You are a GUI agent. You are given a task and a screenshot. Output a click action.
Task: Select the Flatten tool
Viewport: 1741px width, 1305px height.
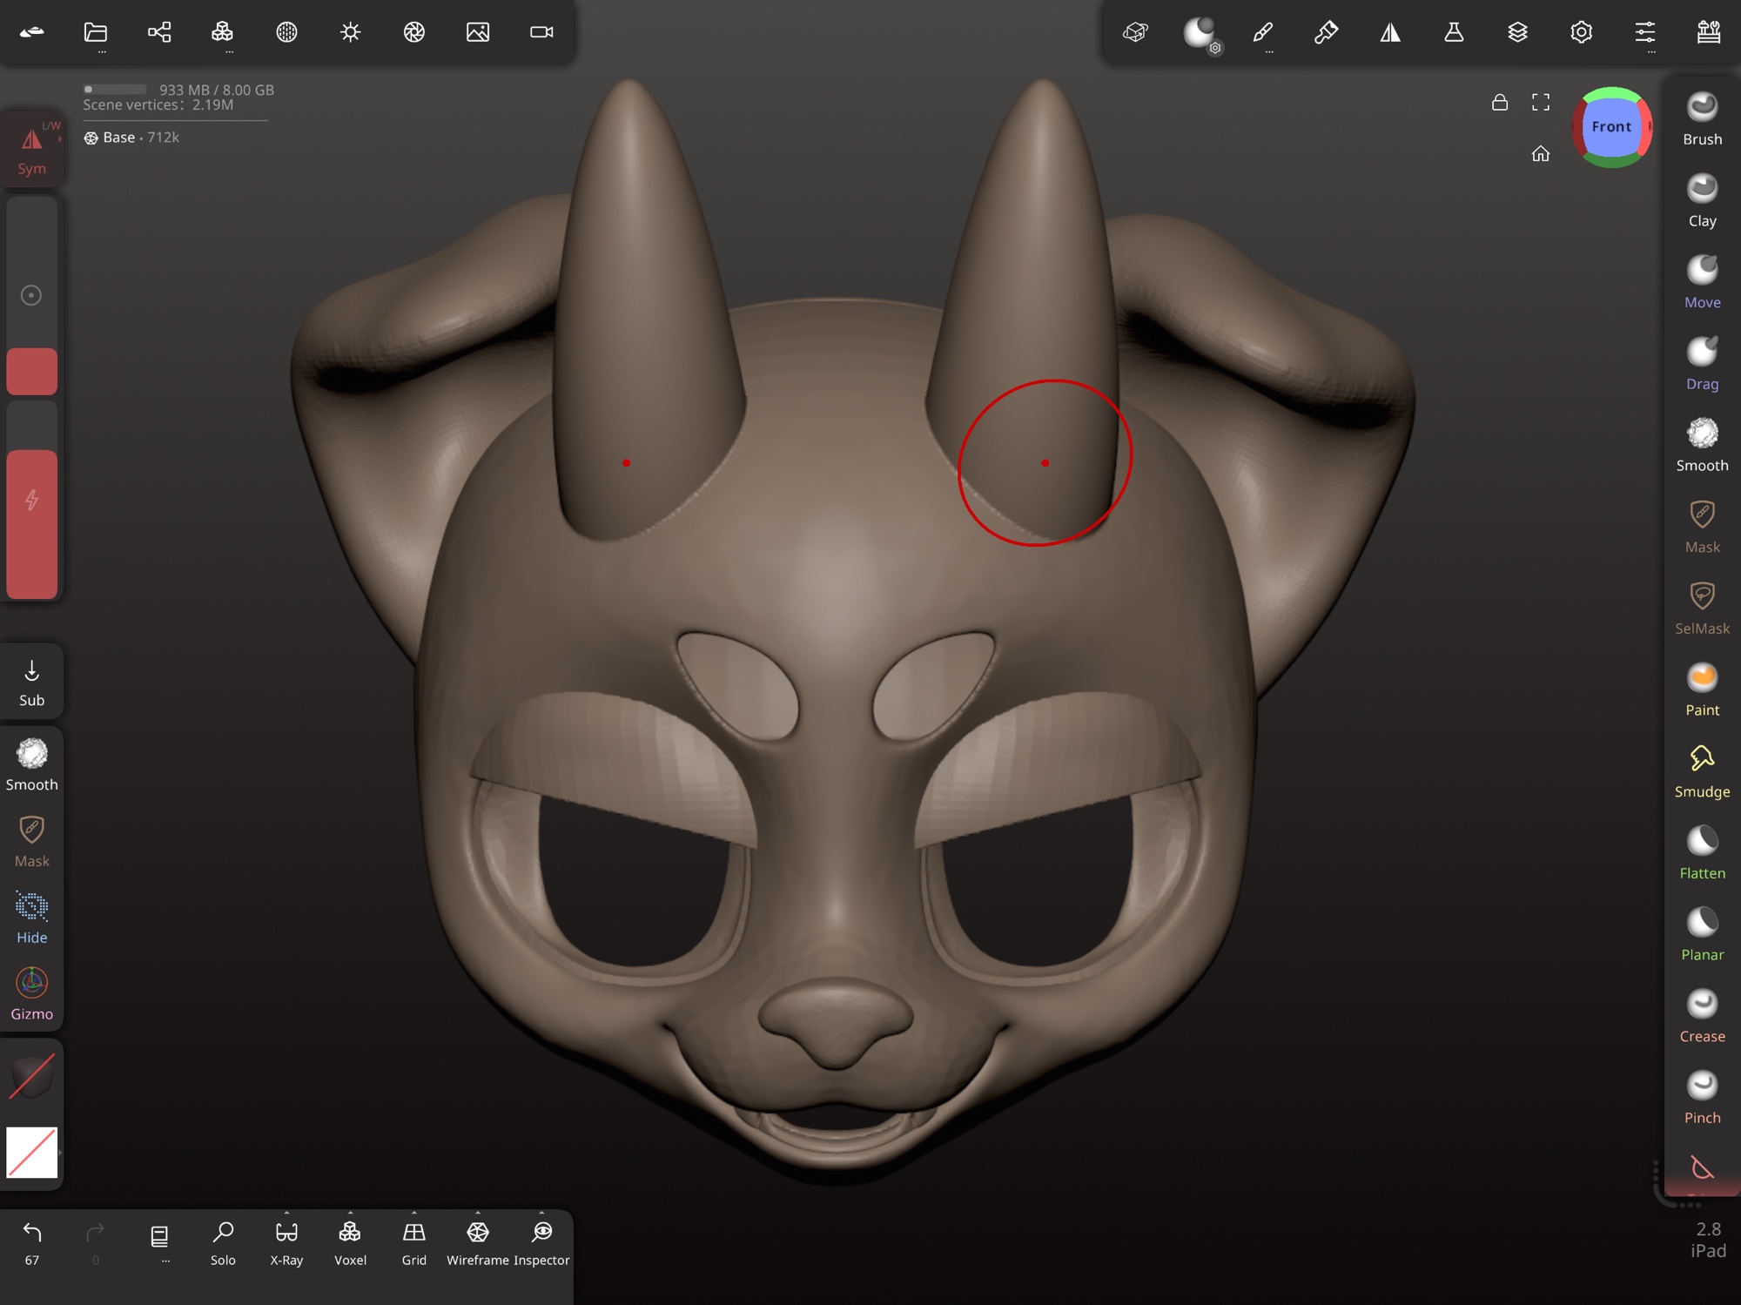[x=1701, y=852]
